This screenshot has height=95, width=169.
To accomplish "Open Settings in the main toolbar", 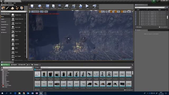I will pos(60,7).
